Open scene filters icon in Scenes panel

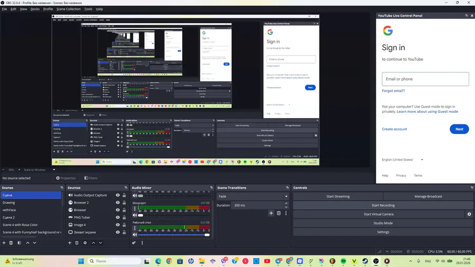point(20,243)
